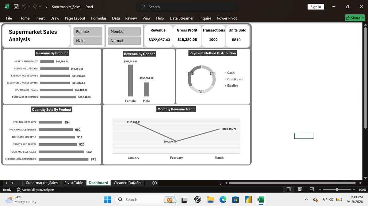Click the zoom slider handle
This screenshot has width=368, height=206.
pos(337,189)
